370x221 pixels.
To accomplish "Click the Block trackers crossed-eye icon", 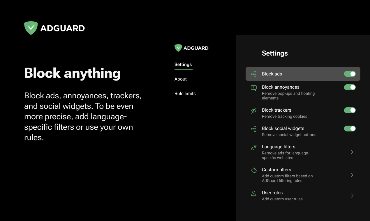I will [254, 111].
